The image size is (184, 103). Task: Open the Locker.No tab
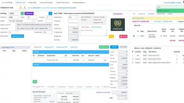141,14
